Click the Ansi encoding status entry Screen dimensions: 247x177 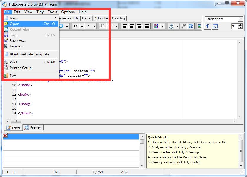tap(125, 172)
